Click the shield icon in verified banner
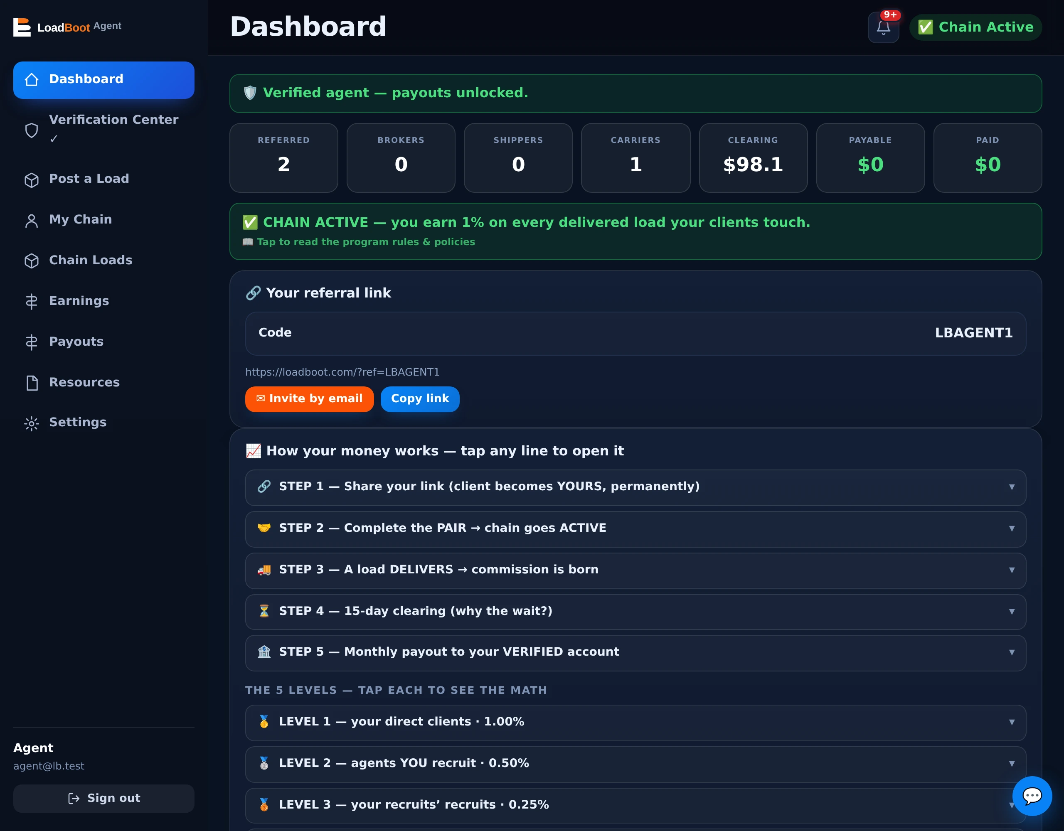The height and width of the screenshot is (831, 1064). click(250, 93)
